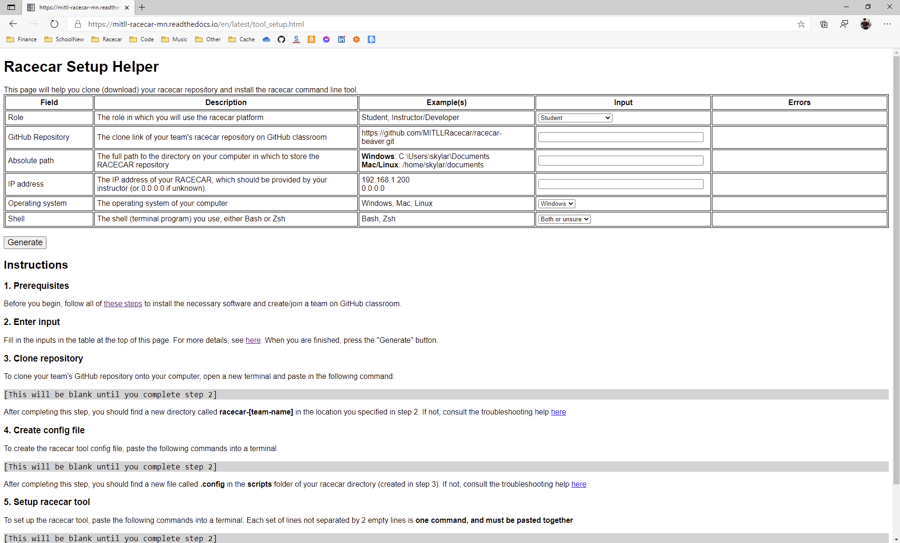The width and height of the screenshot is (900, 543).
Task: Click the 'Racecar Setup Helper' heading
Action: [81, 67]
